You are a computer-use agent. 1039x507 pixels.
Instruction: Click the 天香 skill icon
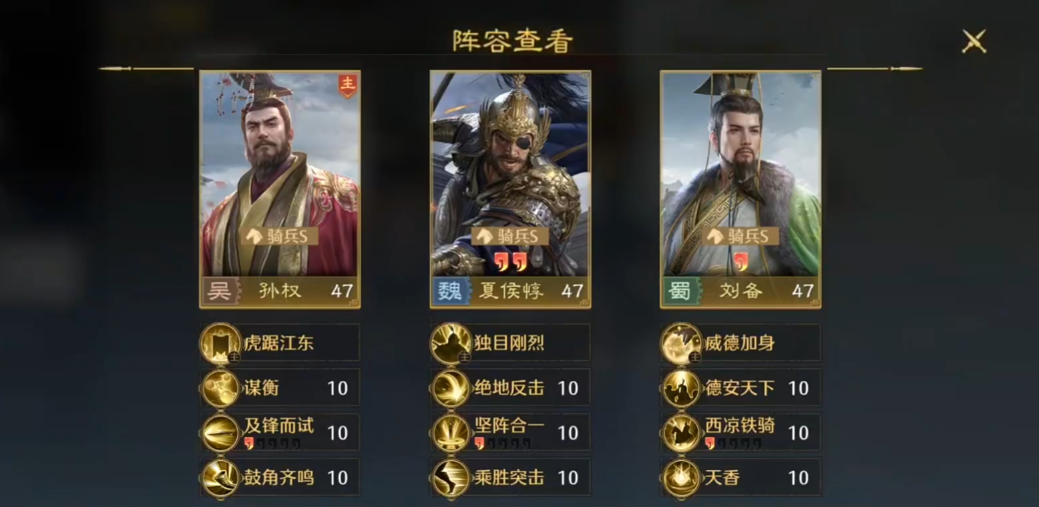(682, 478)
